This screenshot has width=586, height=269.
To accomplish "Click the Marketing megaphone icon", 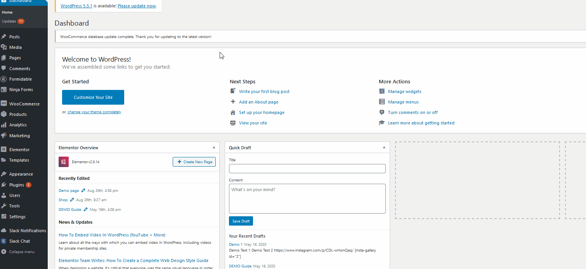I will pyautogui.click(x=4, y=136).
